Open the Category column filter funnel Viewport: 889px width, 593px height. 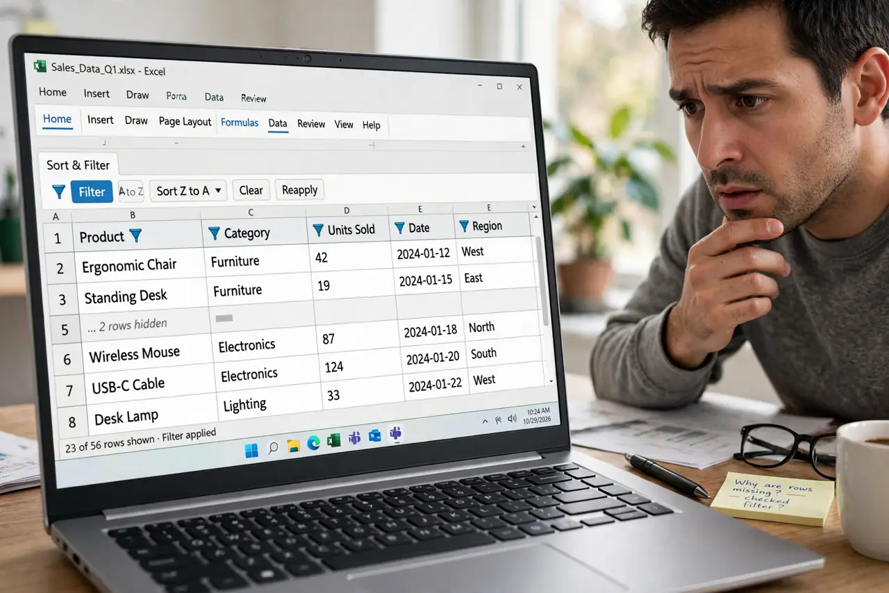click(x=215, y=233)
